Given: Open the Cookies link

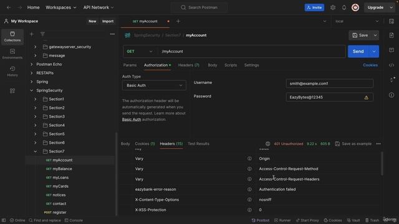Looking at the screenshot, I should (x=370, y=65).
